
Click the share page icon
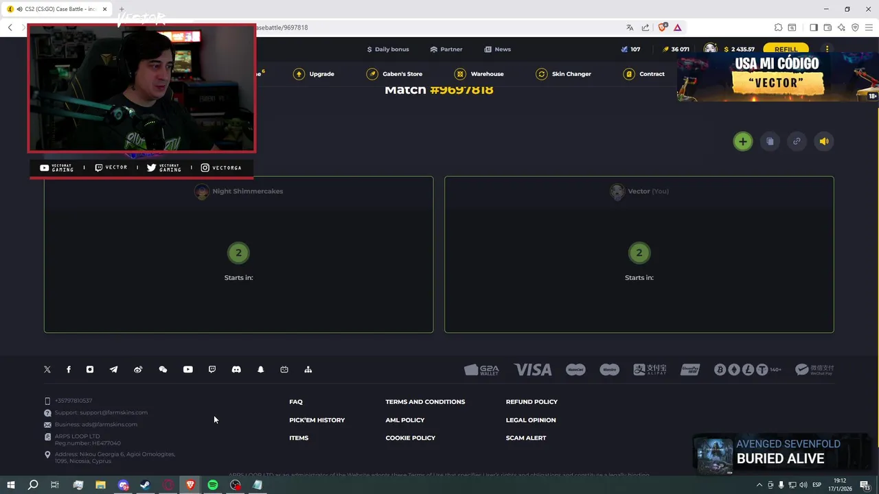[x=646, y=27]
